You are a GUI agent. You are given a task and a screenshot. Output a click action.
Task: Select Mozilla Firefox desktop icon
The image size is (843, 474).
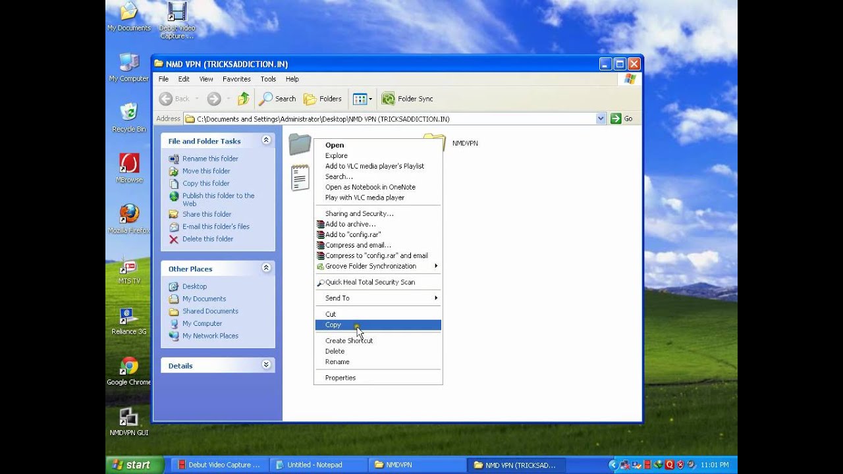pos(129,219)
